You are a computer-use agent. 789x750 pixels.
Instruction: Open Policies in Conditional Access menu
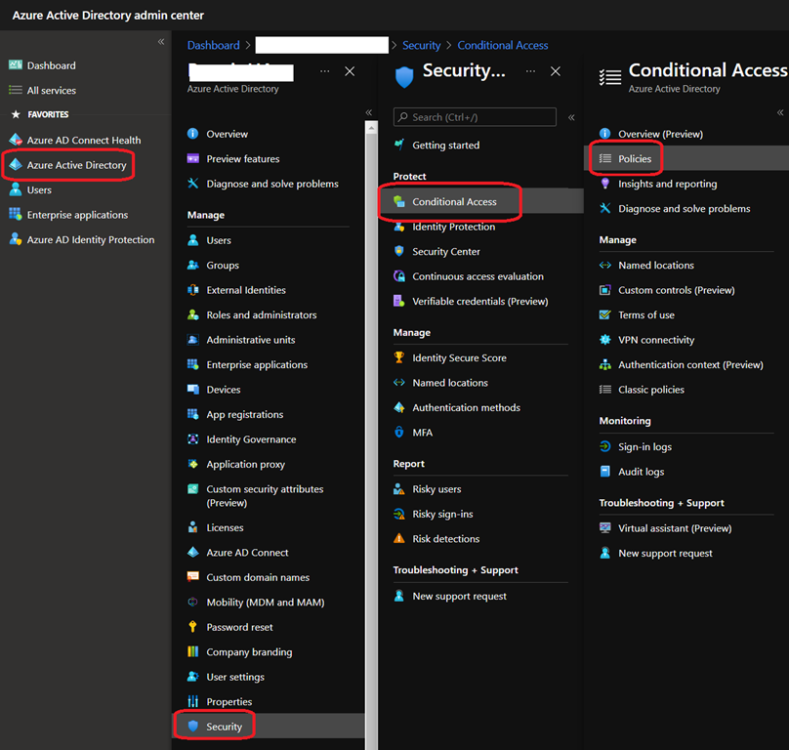pos(634,158)
